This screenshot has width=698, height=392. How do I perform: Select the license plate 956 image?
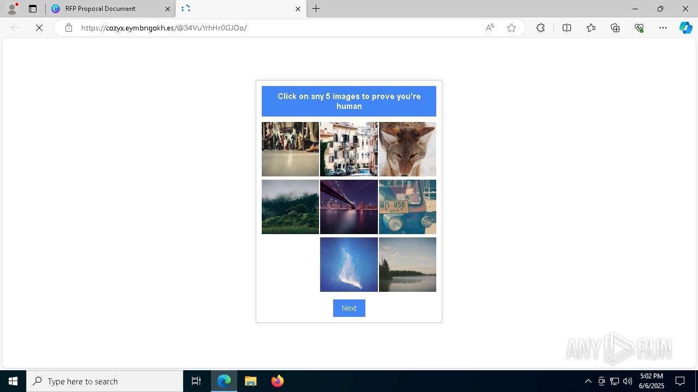[x=407, y=207]
